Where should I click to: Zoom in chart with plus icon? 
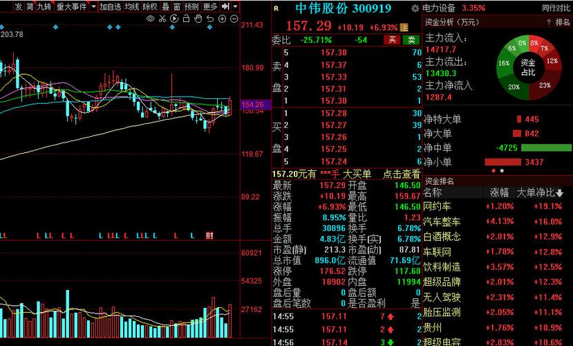tap(222, 19)
